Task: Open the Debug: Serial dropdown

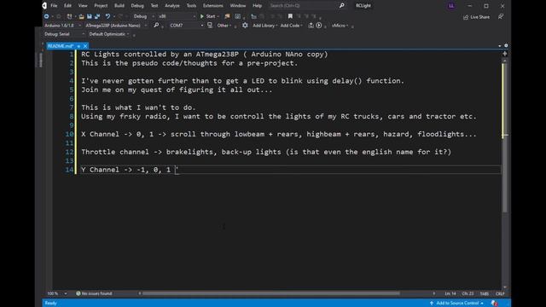Action: pyautogui.click(x=64, y=34)
